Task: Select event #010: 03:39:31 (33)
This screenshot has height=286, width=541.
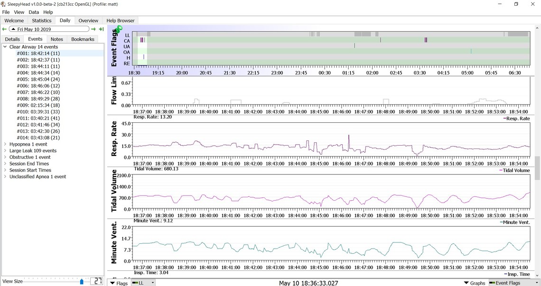Action: click(x=38, y=112)
